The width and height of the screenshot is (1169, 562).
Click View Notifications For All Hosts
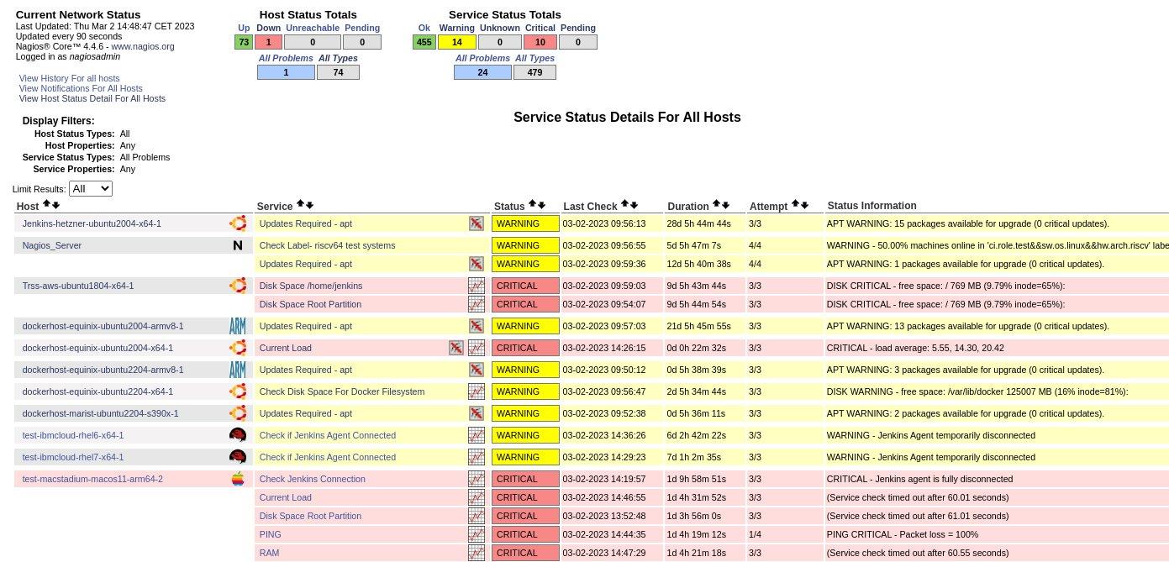(80, 88)
